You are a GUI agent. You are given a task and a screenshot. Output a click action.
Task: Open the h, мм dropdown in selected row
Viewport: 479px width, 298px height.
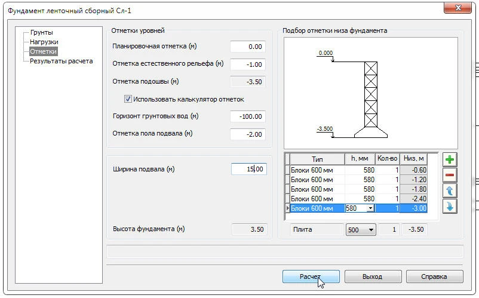tap(370, 208)
